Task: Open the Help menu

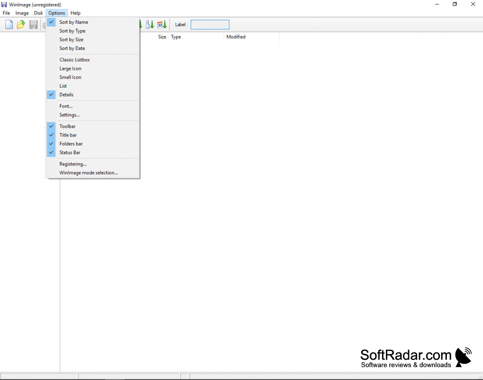Action: pos(75,13)
